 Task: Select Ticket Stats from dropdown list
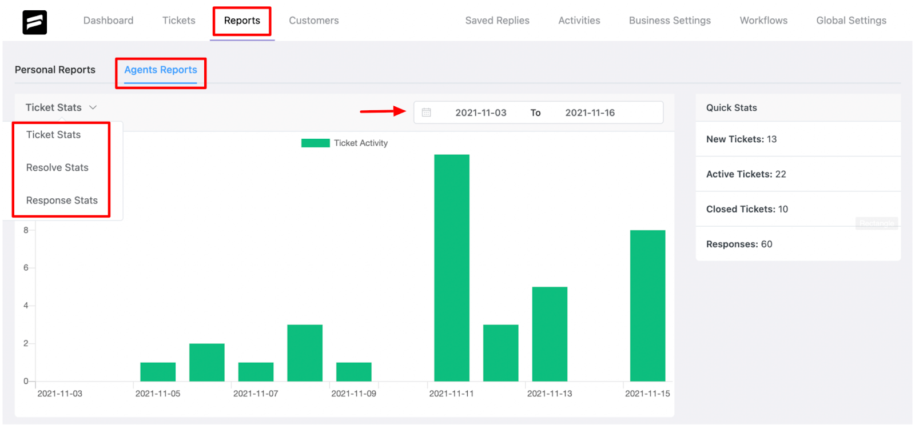coord(53,135)
